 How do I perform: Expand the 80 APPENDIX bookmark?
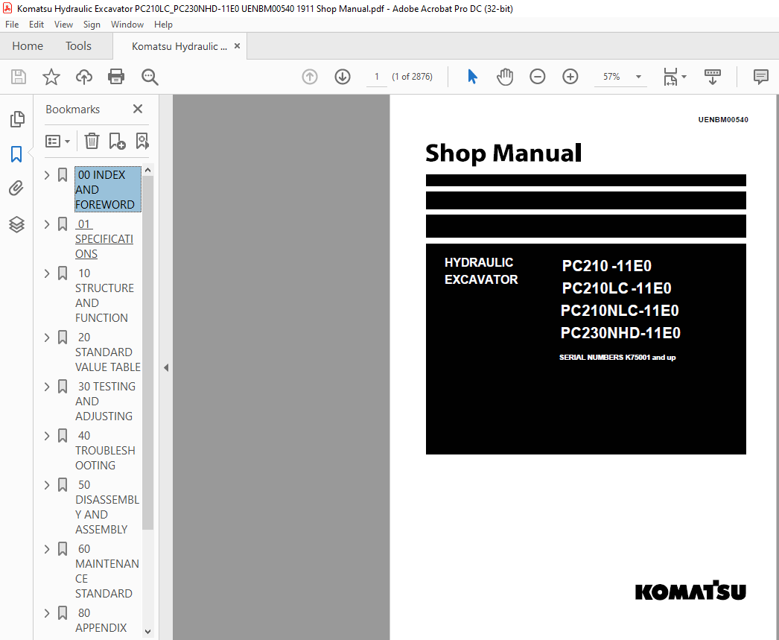(47, 613)
